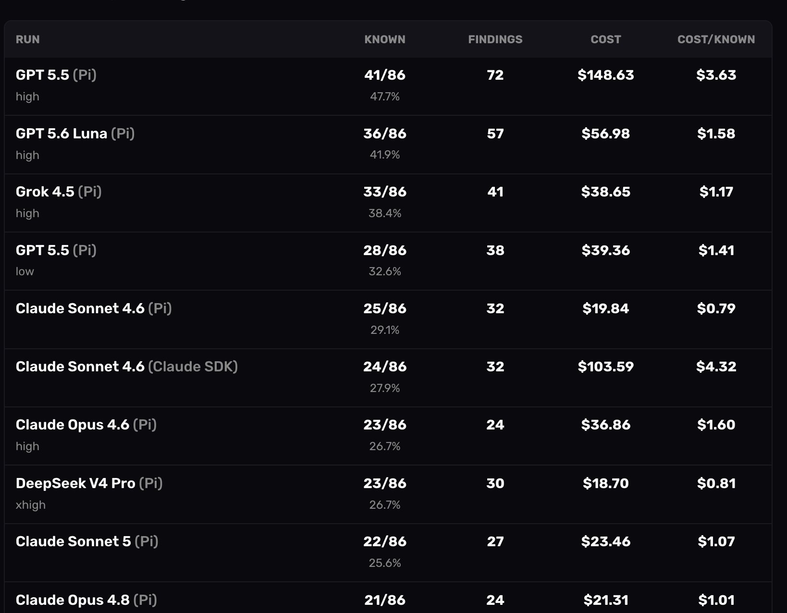Click the $4.32 cost per known value

(x=716, y=367)
